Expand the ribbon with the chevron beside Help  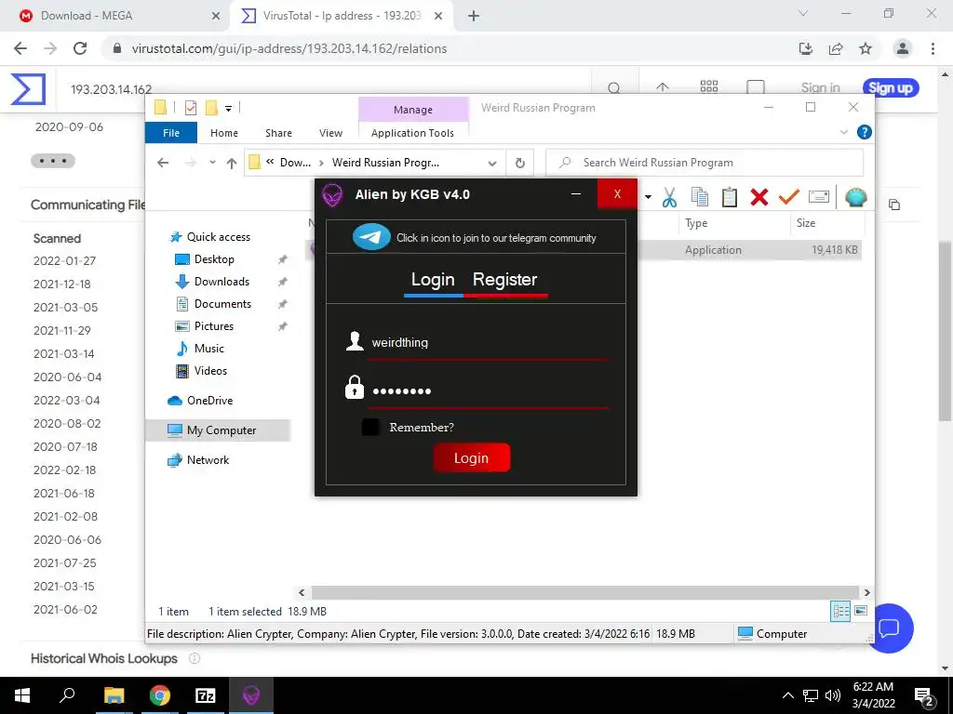point(843,132)
